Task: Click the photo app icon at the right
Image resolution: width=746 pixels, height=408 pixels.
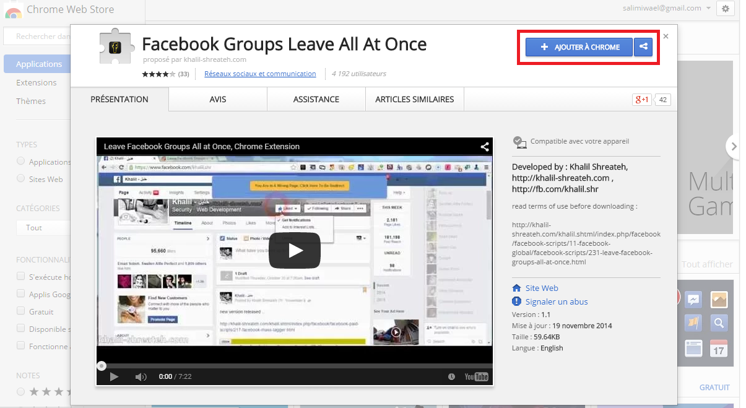Action: [x=719, y=300]
